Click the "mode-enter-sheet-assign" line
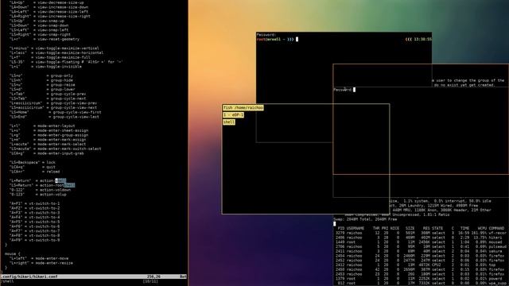This screenshot has width=509, height=286. tap(49, 130)
